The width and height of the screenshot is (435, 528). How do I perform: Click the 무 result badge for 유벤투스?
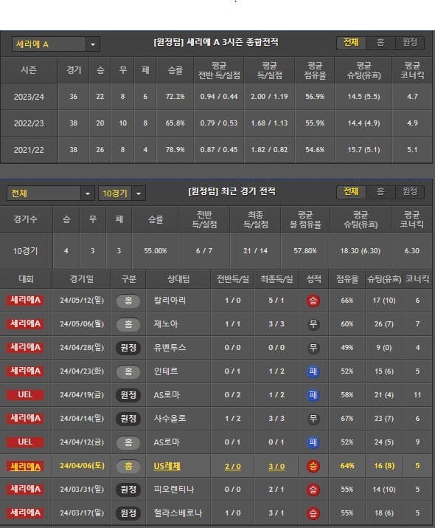pos(313,348)
